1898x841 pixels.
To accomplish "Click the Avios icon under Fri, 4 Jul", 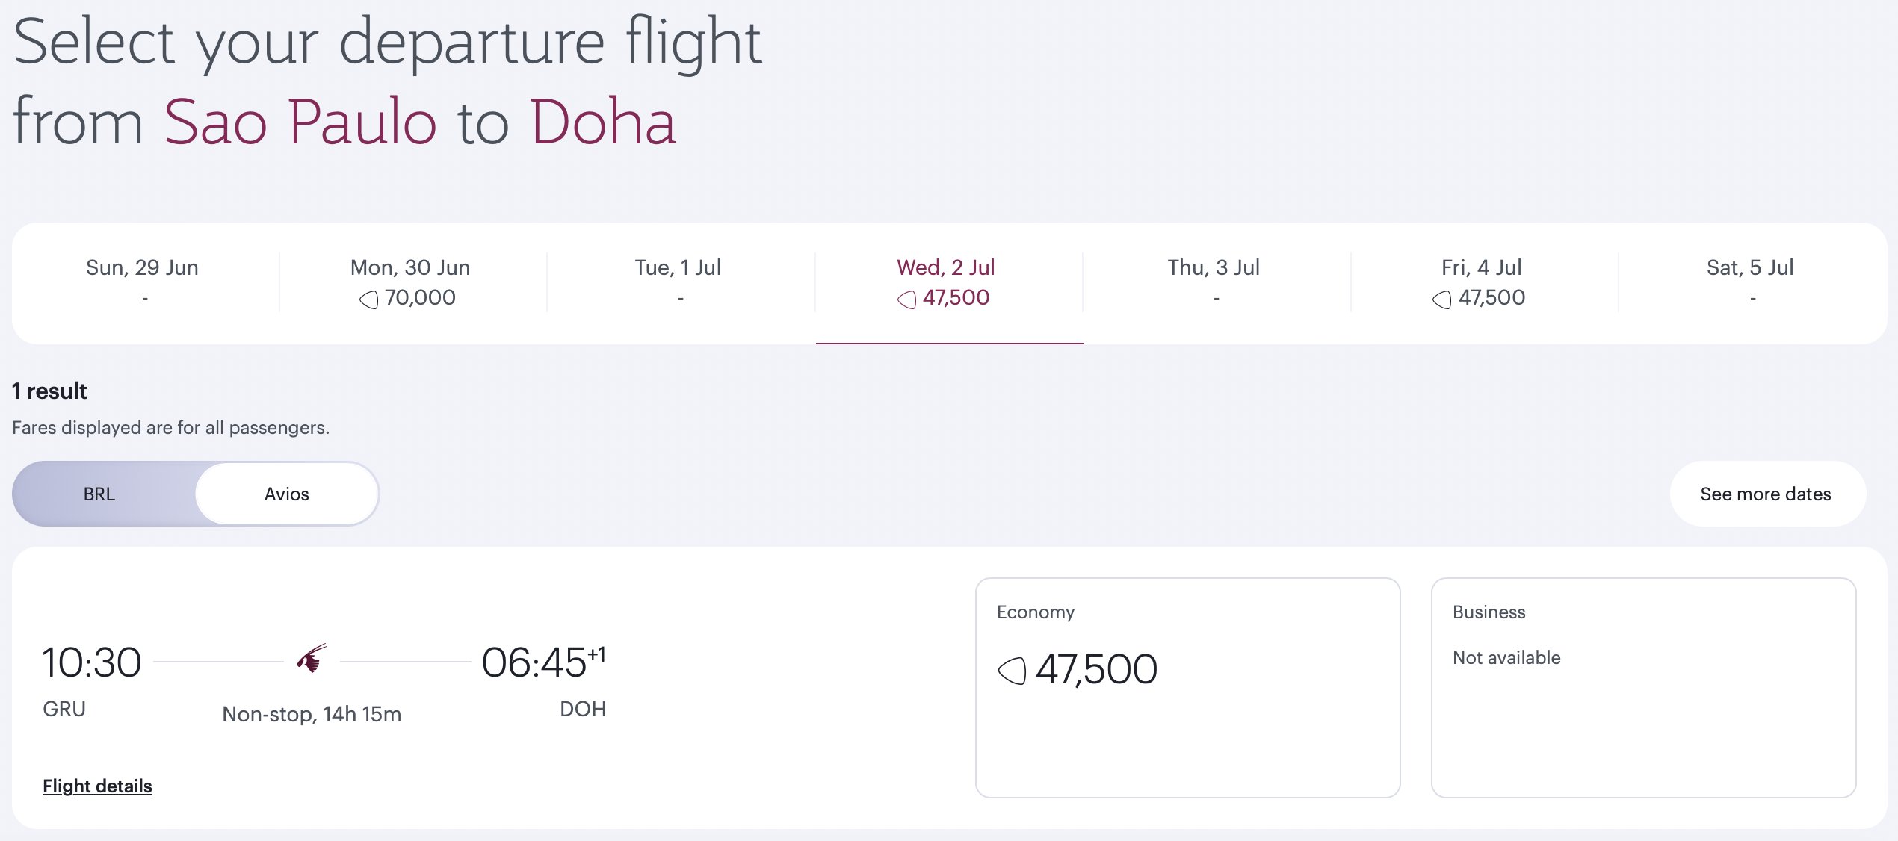I will (1442, 300).
